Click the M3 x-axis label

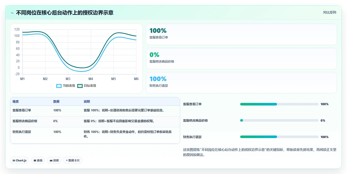[68, 79]
